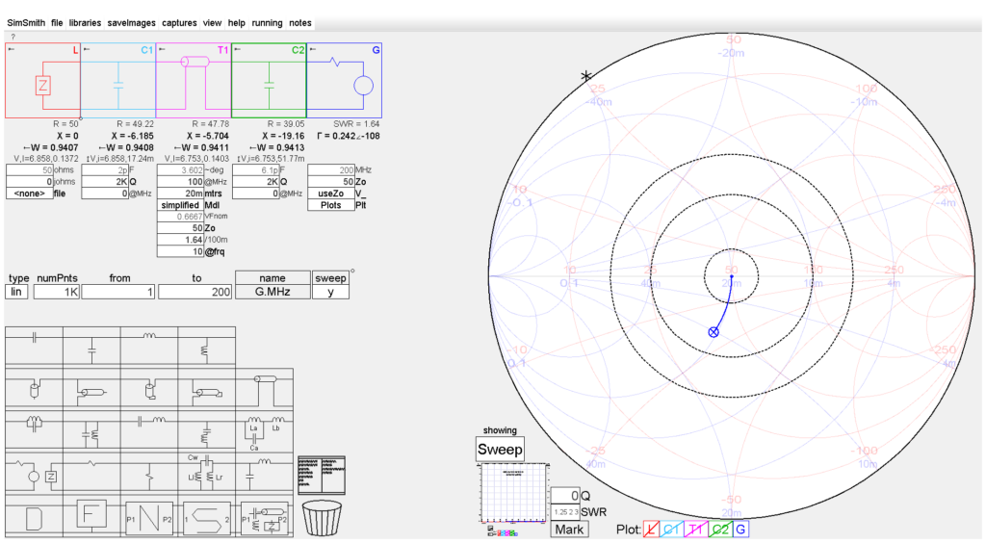Click the SimSmith menu item

pyautogui.click(x=26, y=23)
